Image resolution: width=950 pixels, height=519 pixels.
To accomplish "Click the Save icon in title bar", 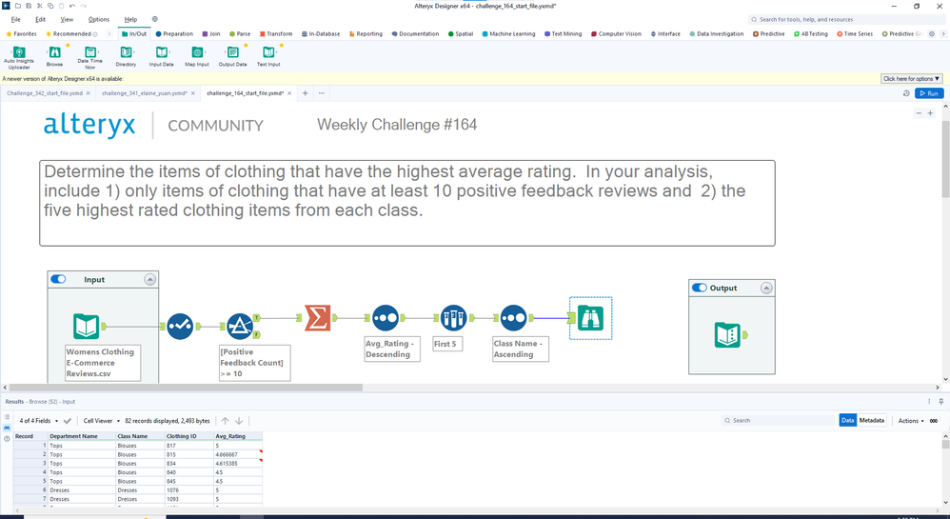I will 29,6.
